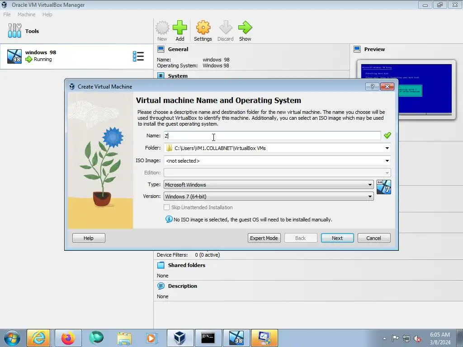This screenshot has height=347, width=463.
Task: Cancel the Create Virtual Machine dialog
Action: click(374, 238)
